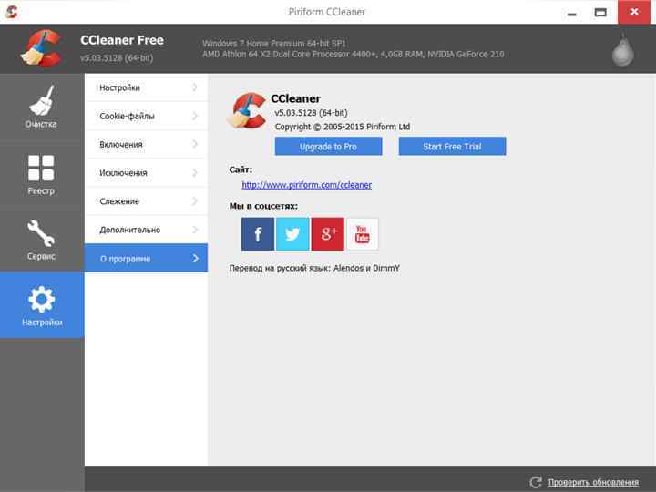Click the AMD Athlon processor info line
This screenshot has width=656, height=492.
[x=354, y=54]
